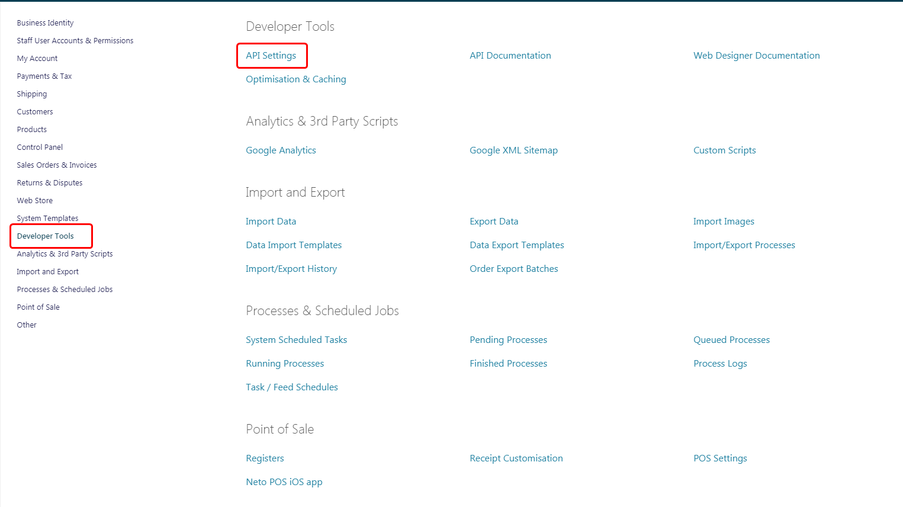Select Payments & Tax sidebar item
The height and width of the screenshot is (507, 903).
tap(44, 76)
